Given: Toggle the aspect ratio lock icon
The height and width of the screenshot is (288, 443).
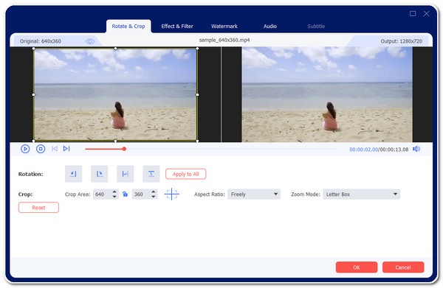Looking at the screenshot, I should [x=126, y=194].
